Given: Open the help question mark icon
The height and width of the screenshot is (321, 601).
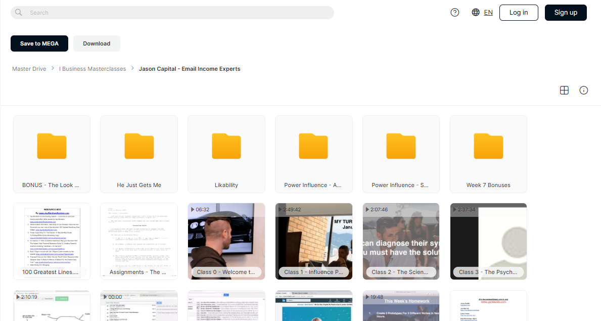Looking at the screenshot, I should (454, 13).
